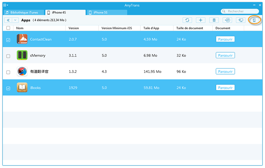The image size is (265, 168).
Task: Open the AnyTrans main menu icon top-left
Action: [x=6, y=5]
